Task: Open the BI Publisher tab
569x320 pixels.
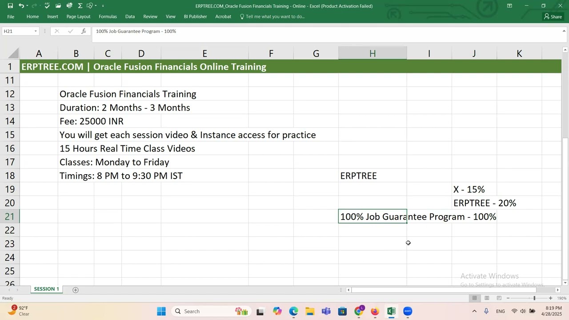Action: click(x=195, y=16)
